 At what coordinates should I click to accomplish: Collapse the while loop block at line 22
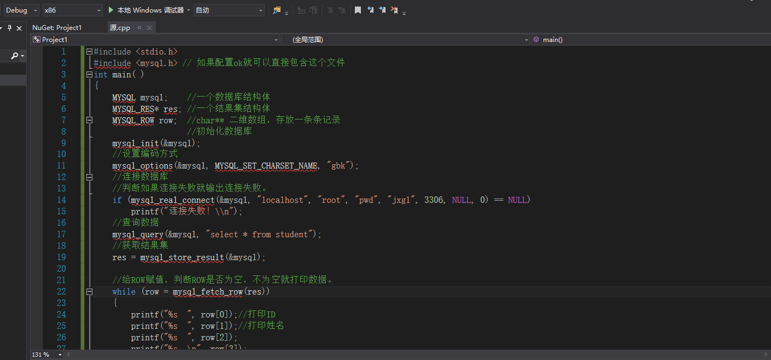[89, 291]
